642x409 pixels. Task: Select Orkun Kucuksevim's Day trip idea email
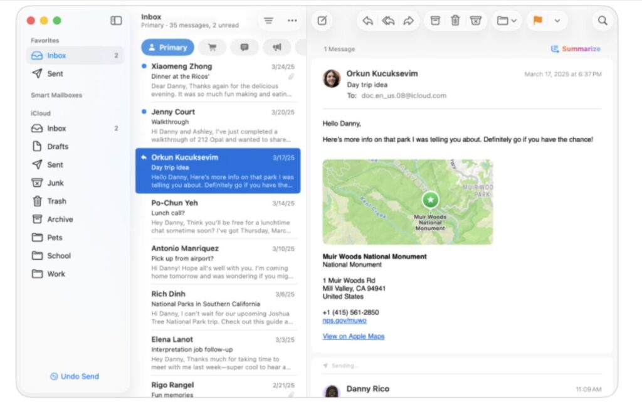point(218,171)
